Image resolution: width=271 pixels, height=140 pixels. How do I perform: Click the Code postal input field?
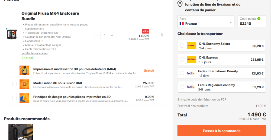coord(252,21)
